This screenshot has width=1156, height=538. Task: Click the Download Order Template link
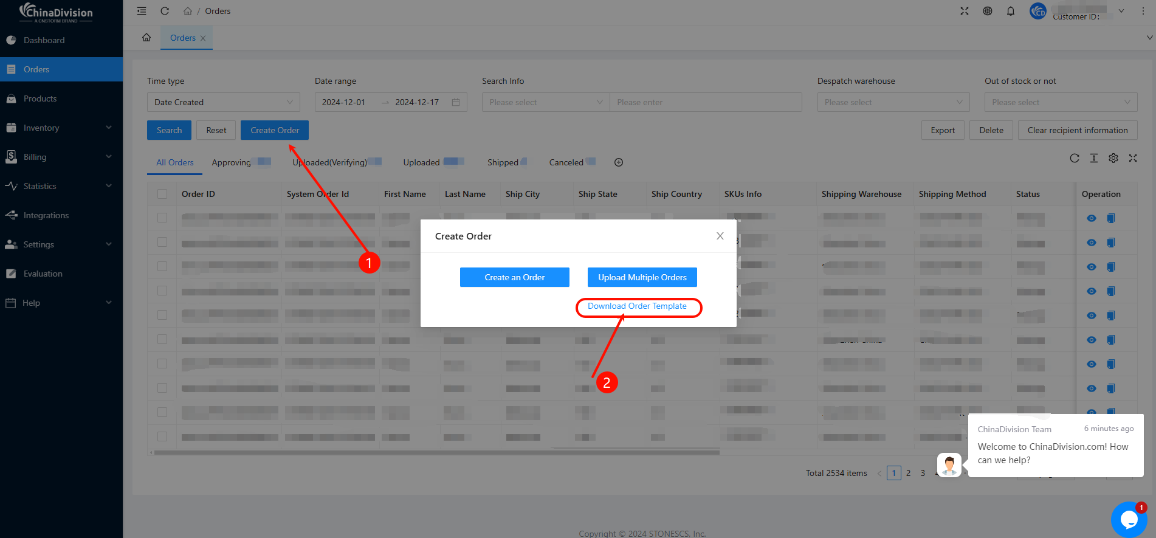coord(637,306)
